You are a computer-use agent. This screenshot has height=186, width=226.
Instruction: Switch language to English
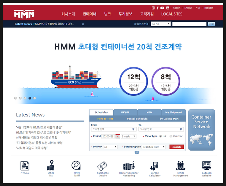(188, 8)
